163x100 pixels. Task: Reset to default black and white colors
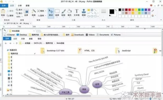coord(110,16)
